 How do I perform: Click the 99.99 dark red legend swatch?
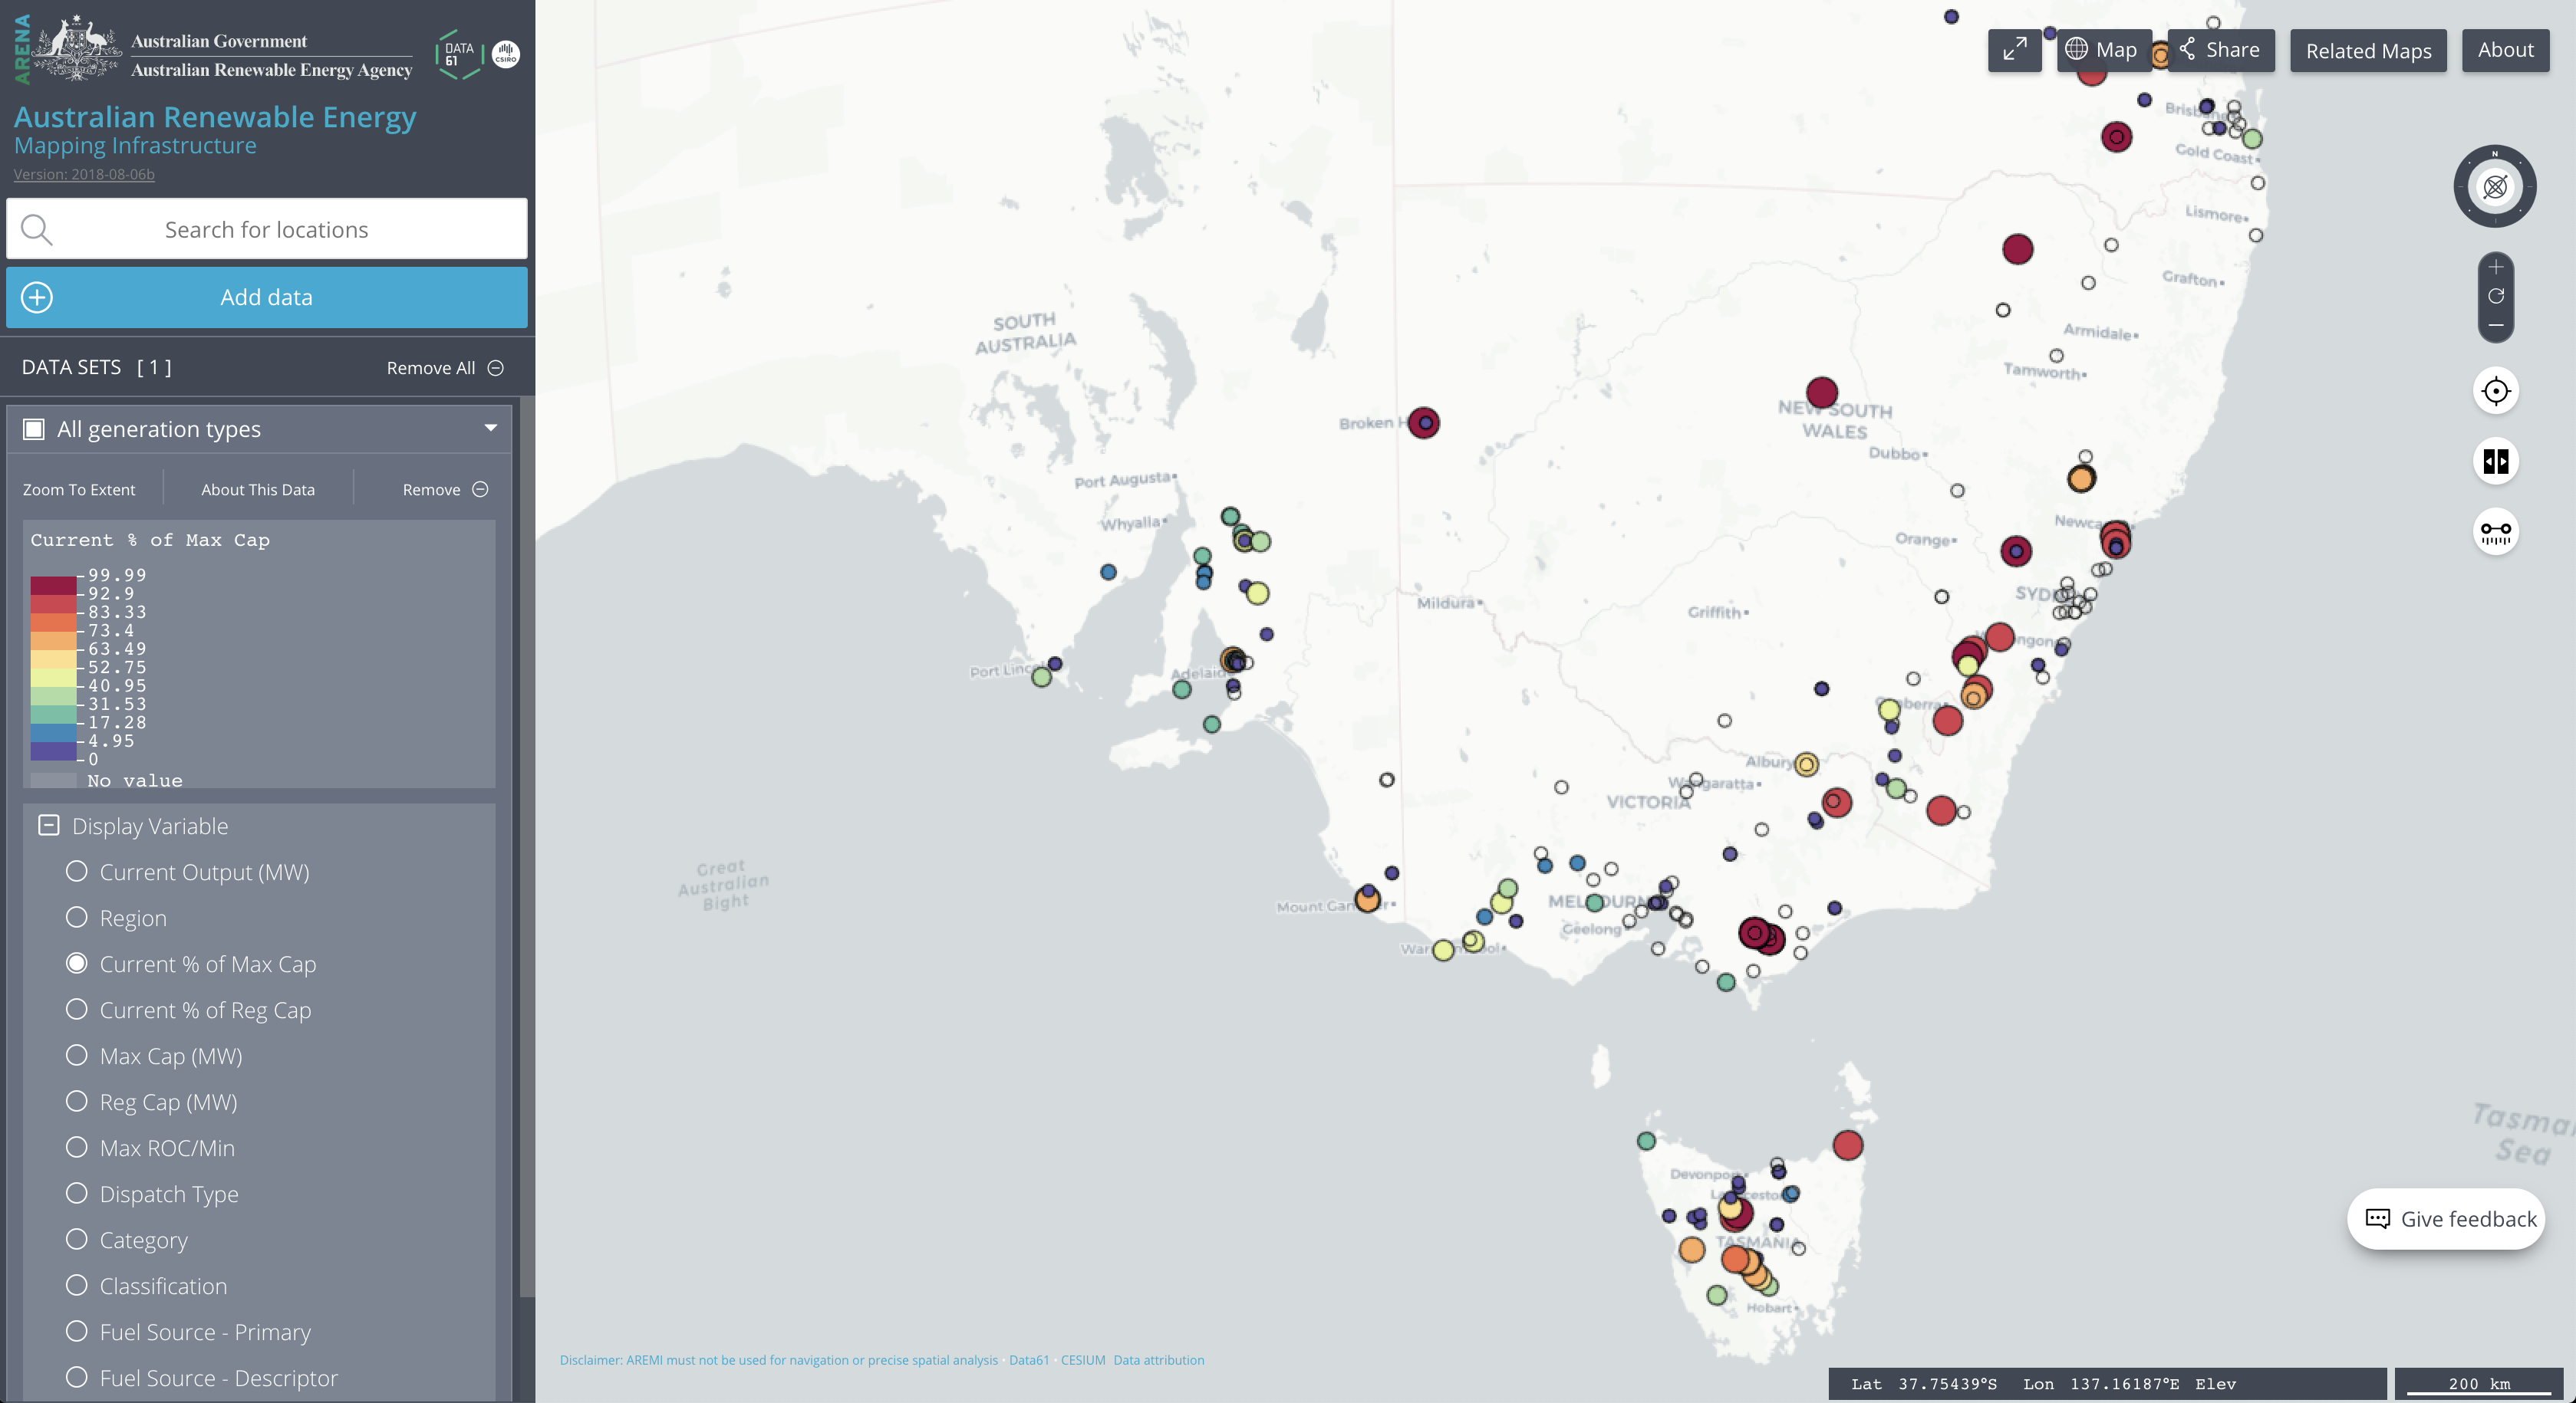(53, 584)
